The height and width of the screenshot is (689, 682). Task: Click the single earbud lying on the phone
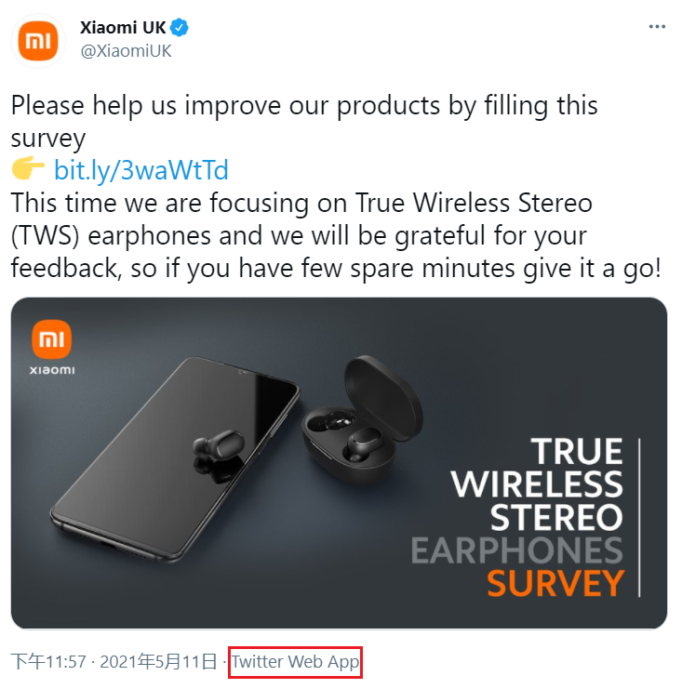(220, 448)
